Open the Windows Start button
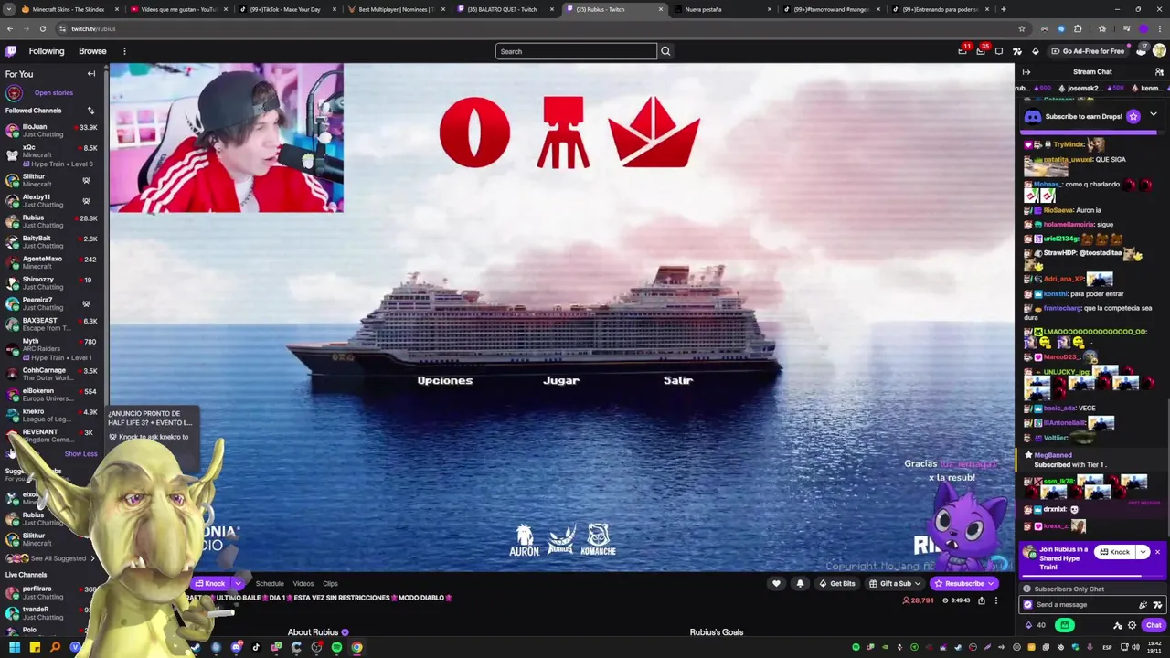The height and width of the screenshot is (658, 1170). pyautogui.click(x=14, y=647)
